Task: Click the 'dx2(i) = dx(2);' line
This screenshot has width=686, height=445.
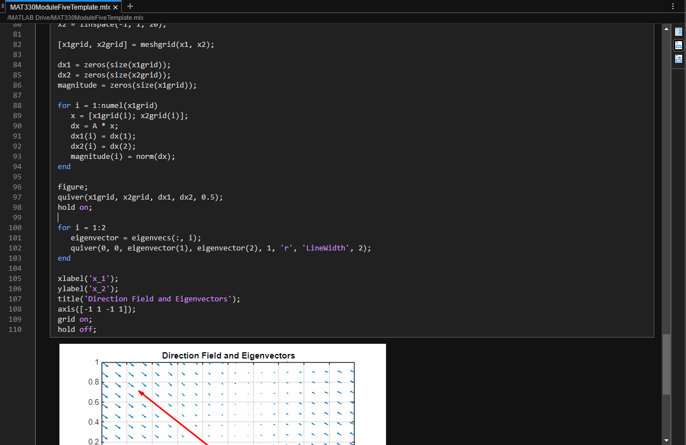Action: point(103,146)
